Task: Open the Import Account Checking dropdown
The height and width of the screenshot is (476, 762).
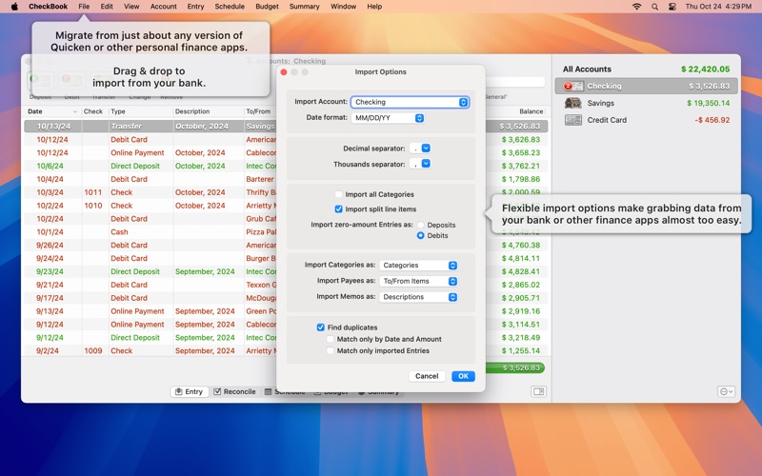Action: tap(410, 102)
